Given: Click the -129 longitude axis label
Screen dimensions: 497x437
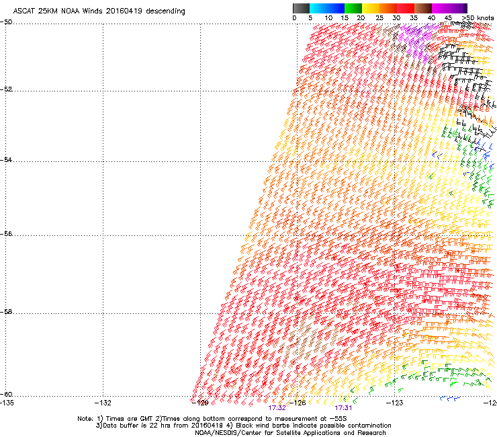Looking at the screenshot, I should [x=200, y=403].
